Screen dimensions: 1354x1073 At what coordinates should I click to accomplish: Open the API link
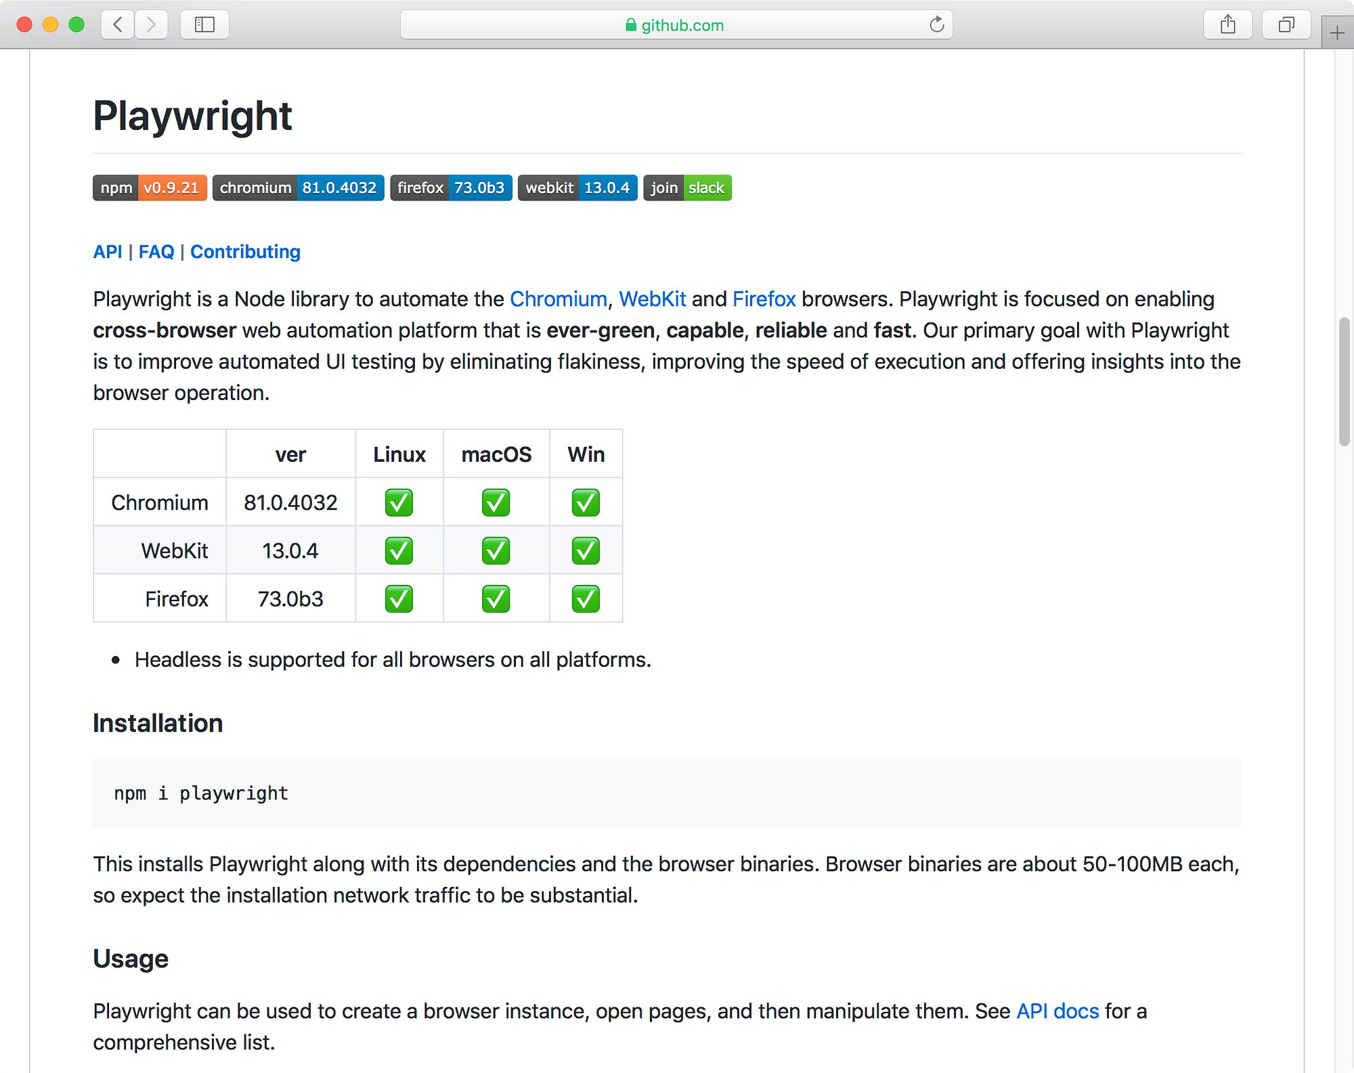(108, 252)
